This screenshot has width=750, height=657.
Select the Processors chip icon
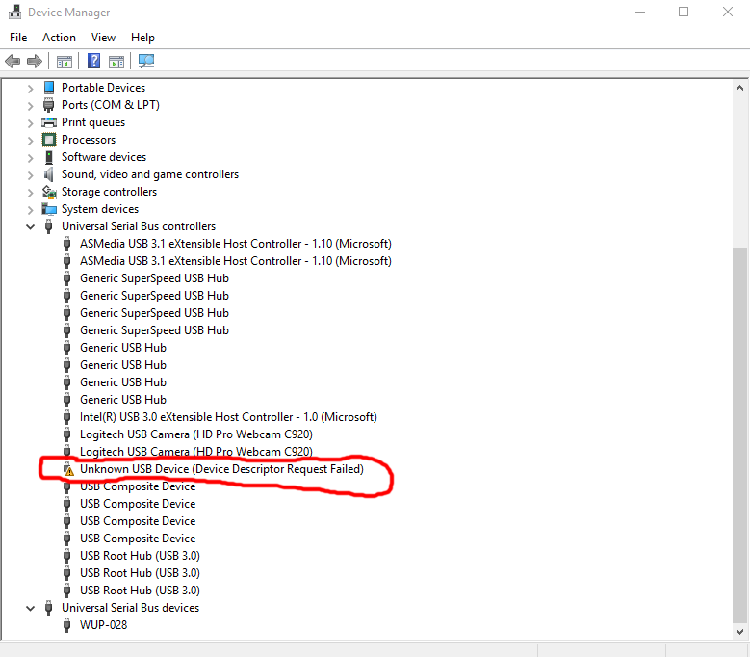coord(49,140)
